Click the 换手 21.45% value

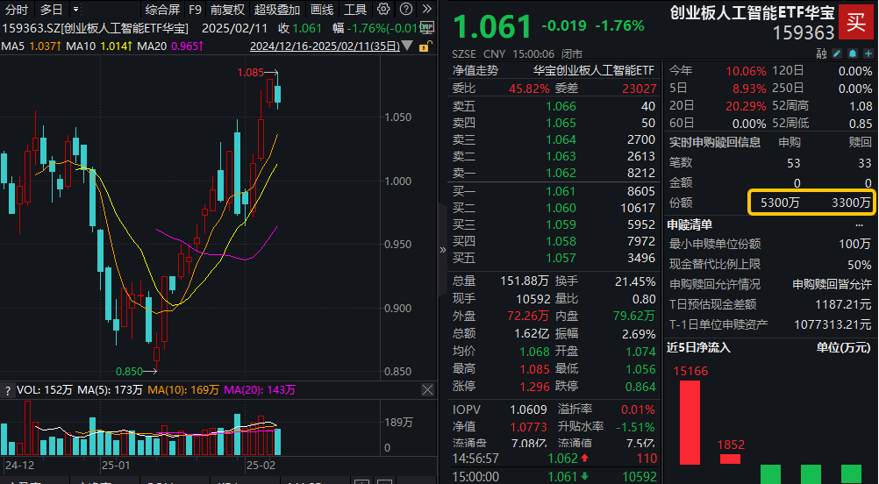635,281
